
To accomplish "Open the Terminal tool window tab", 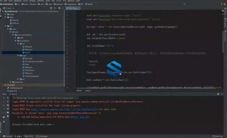I will tap(8, 136).
